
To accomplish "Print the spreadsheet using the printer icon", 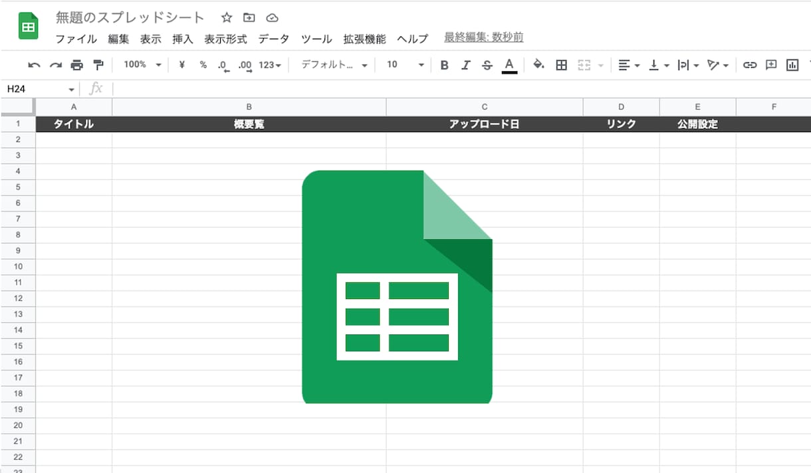I will coord(77,65).
